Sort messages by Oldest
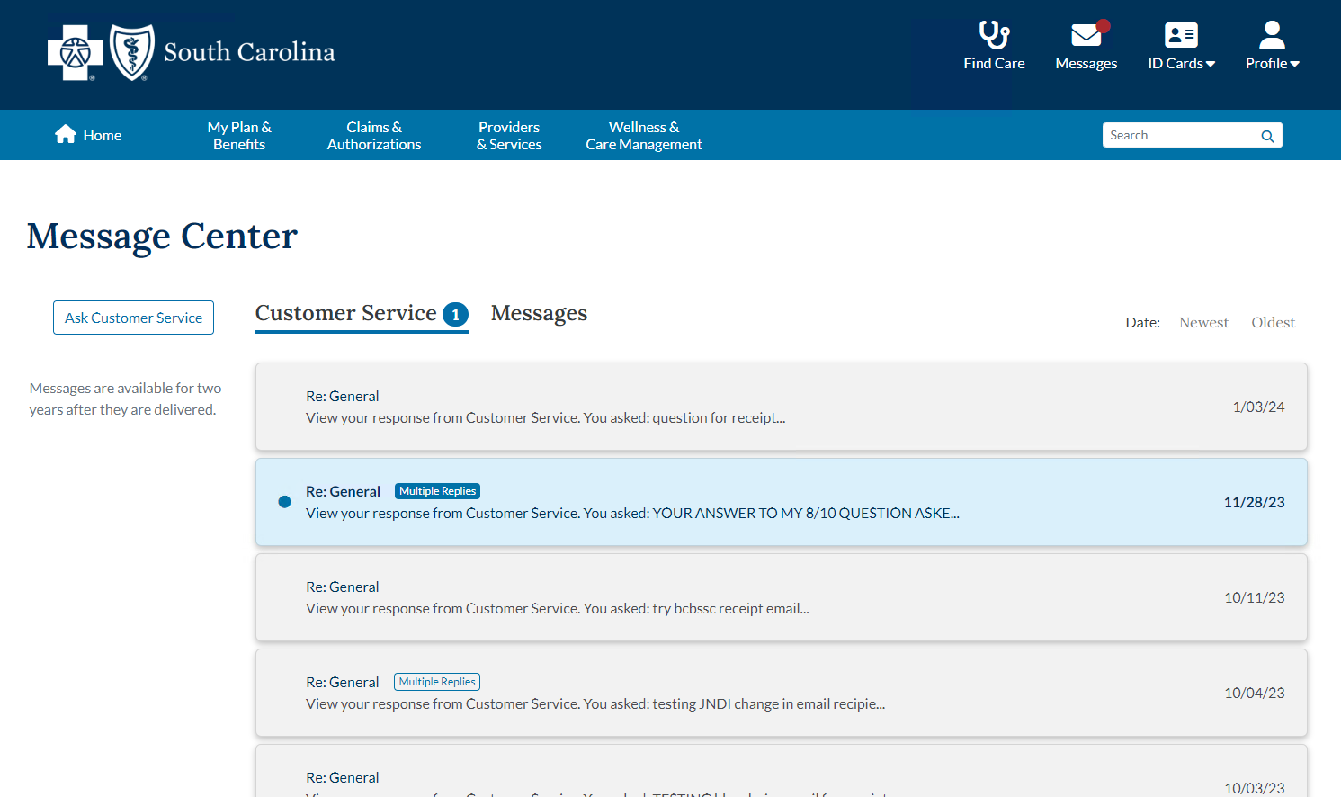Viewport: 1341px width, 797px height. (1273, 323)
